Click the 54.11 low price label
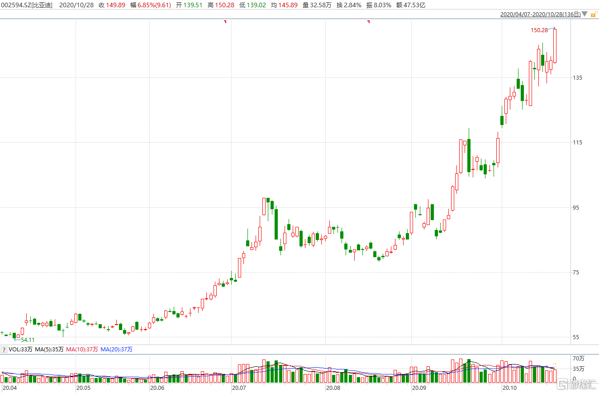Image resolution: width=599 pixels, height=393 pixels. point(27,340)
